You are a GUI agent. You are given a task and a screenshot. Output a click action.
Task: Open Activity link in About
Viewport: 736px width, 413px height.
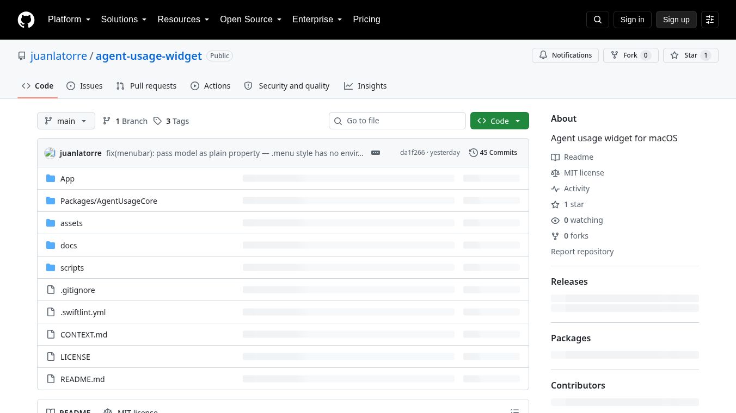pyautogui.click(x=571, y=189)
